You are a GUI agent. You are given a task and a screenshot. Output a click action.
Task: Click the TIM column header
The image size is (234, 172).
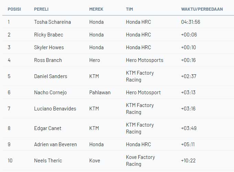coord(129,9)
